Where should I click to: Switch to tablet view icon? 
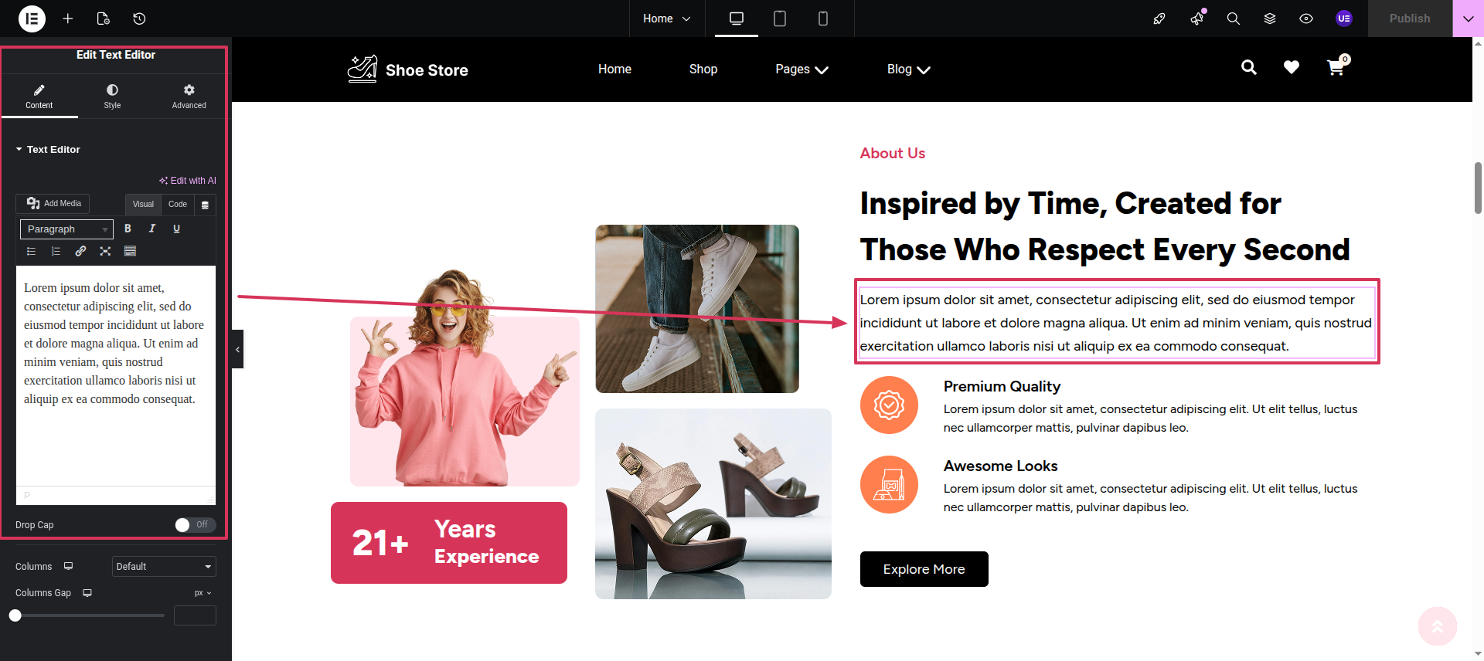(x=780, y=19)
